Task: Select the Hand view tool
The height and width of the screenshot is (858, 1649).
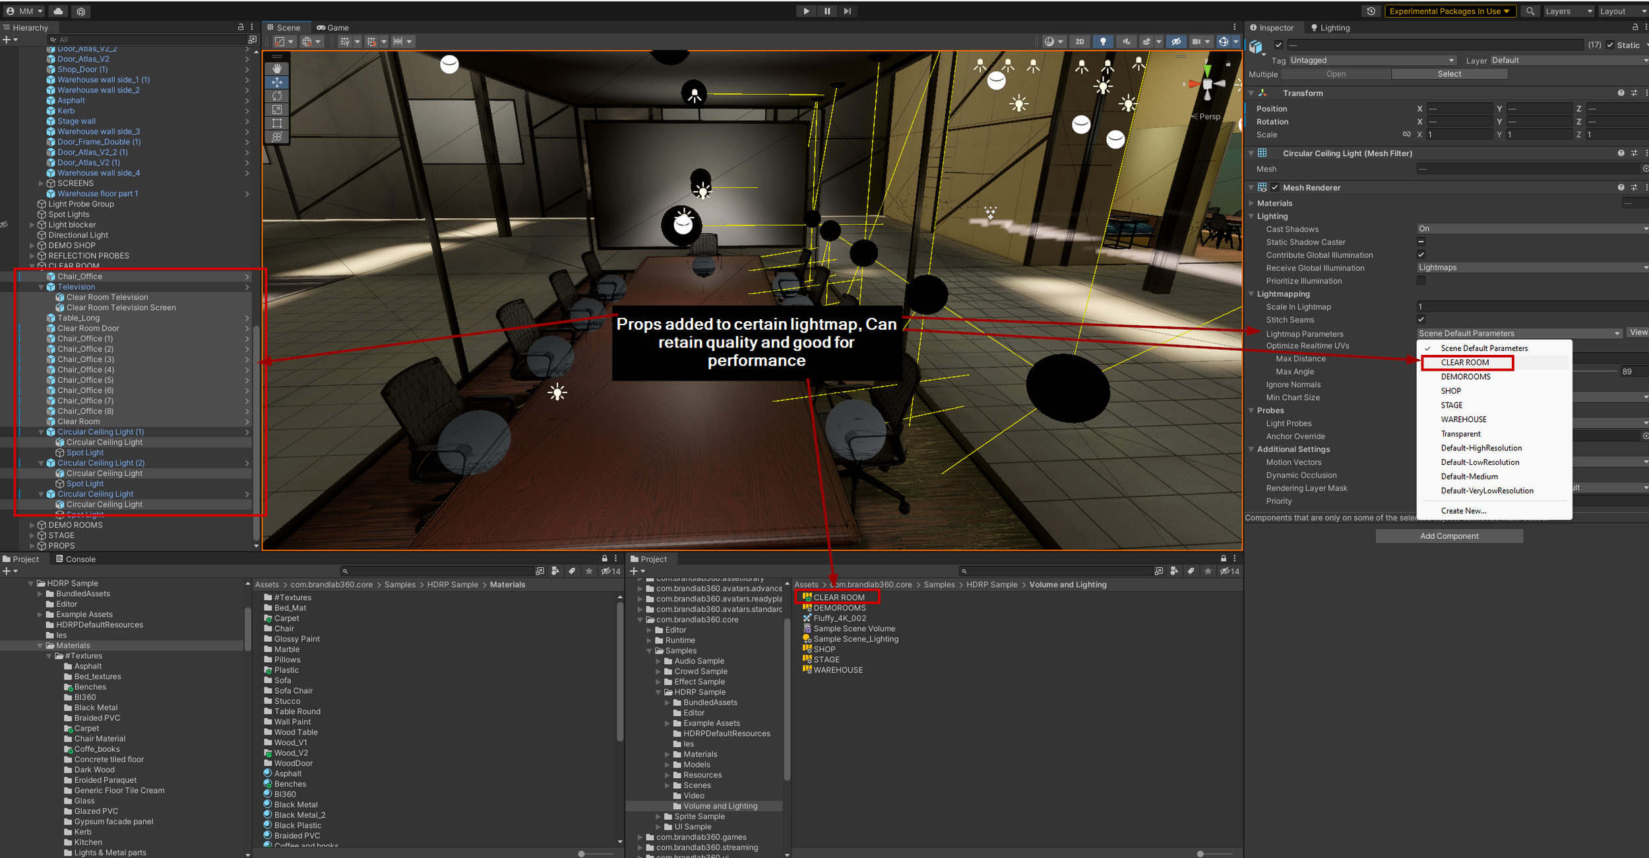Action: [277, 69]
